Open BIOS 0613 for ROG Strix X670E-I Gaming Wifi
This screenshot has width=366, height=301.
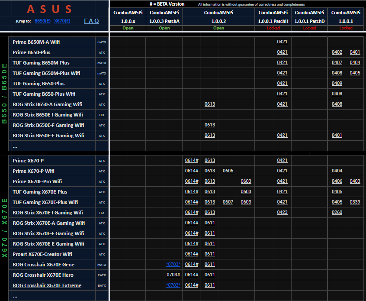point(210,212)
